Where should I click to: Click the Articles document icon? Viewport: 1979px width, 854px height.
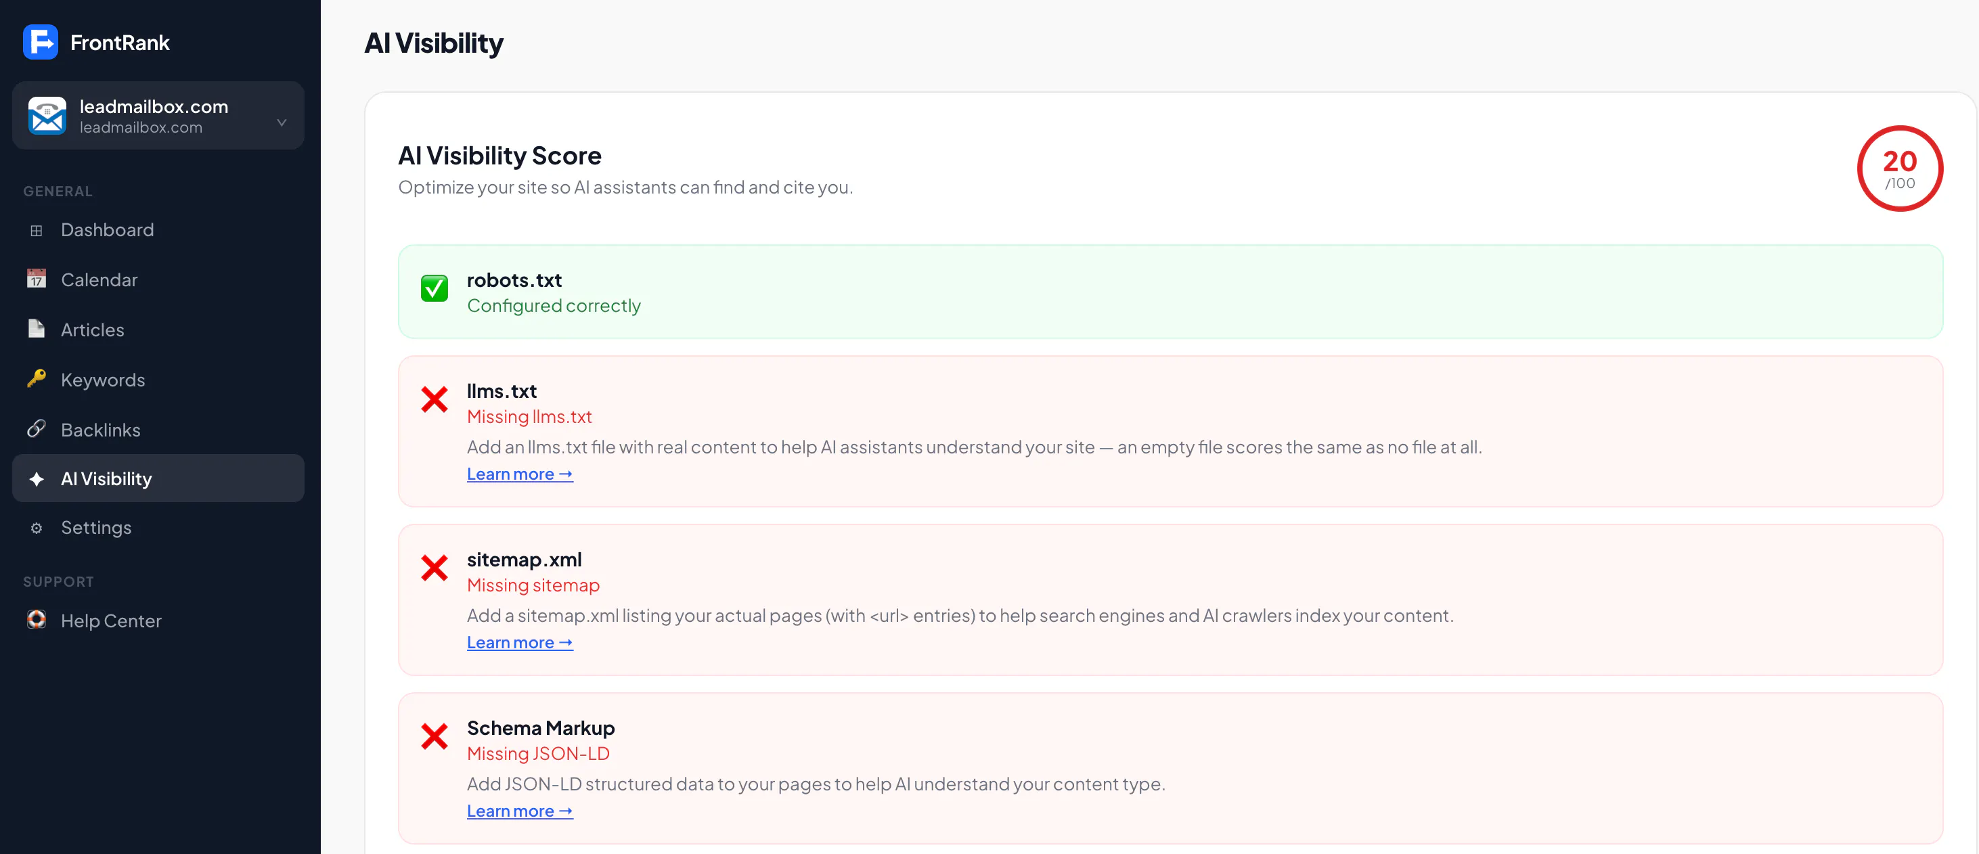(x=36, y=329)
